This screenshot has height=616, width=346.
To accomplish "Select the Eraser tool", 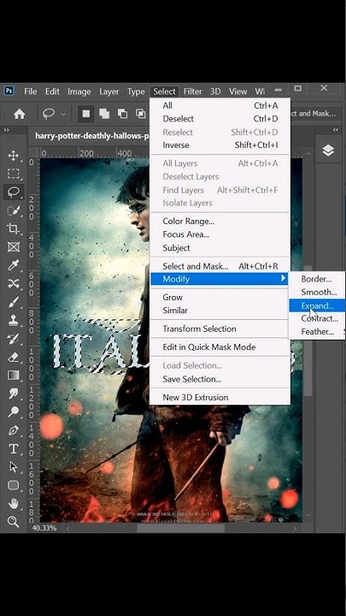I will click(14, 357).
